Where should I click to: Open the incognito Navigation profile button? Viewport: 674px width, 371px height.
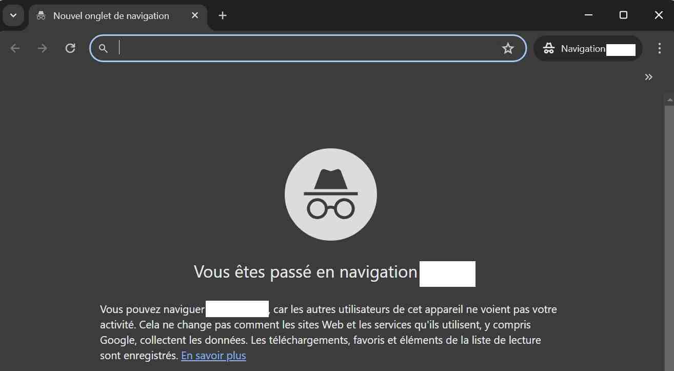[x=588, y=48]
